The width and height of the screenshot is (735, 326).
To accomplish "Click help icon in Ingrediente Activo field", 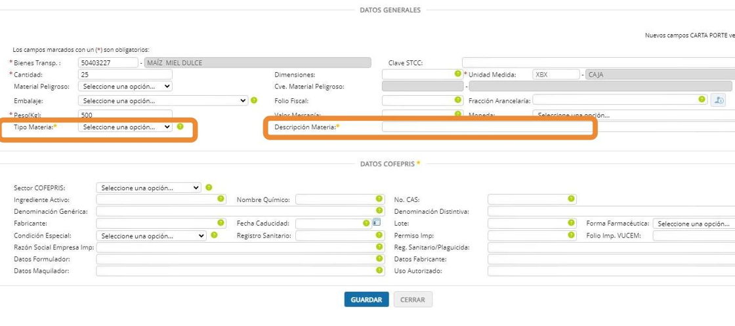I will click(x=221, y=199).
